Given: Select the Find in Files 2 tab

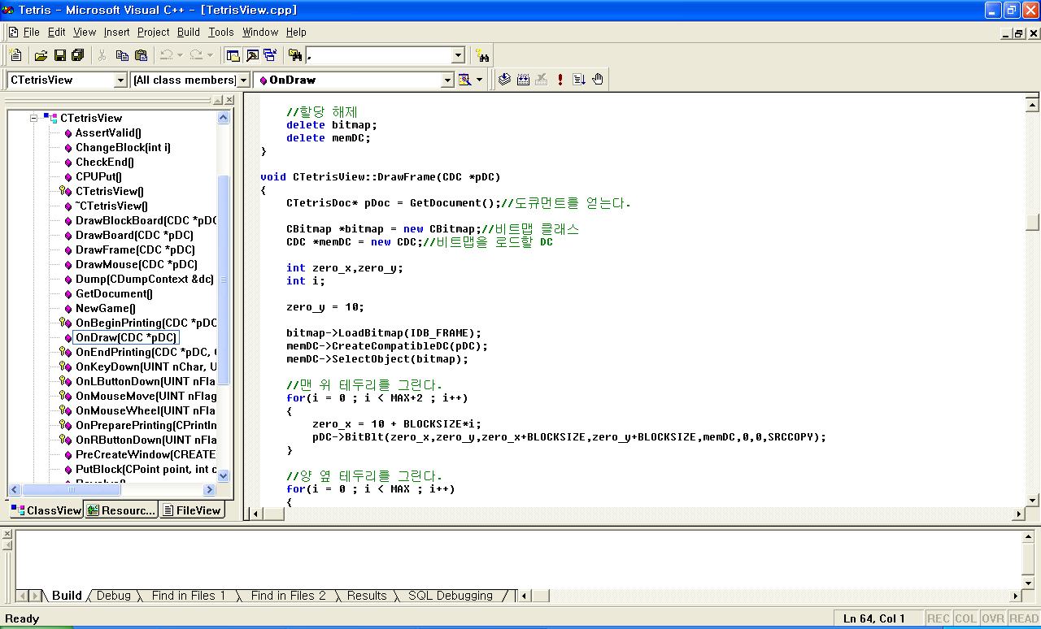Looking at the screenshot, I should pos(288,596).
